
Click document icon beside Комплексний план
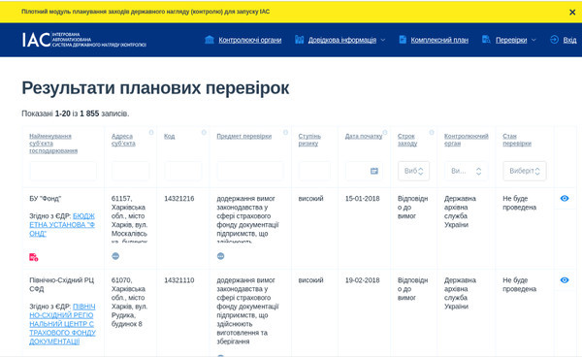(403, 40)
